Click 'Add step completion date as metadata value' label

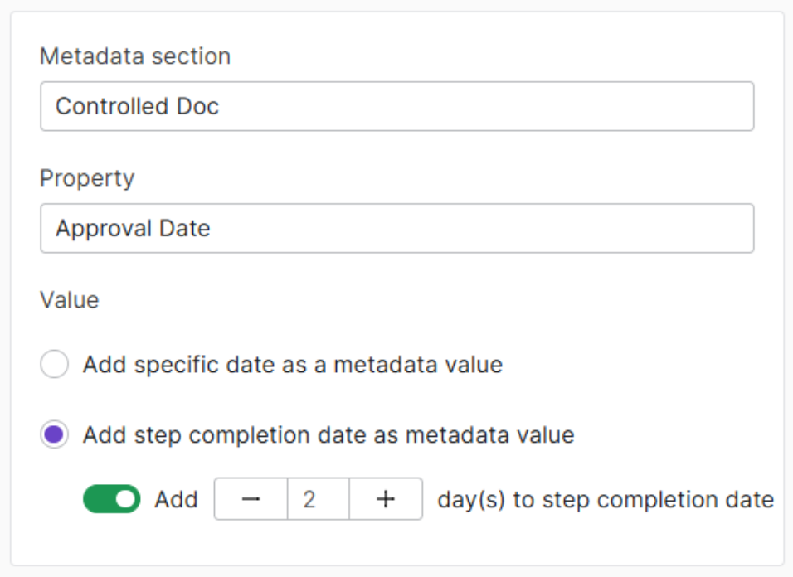328,434
